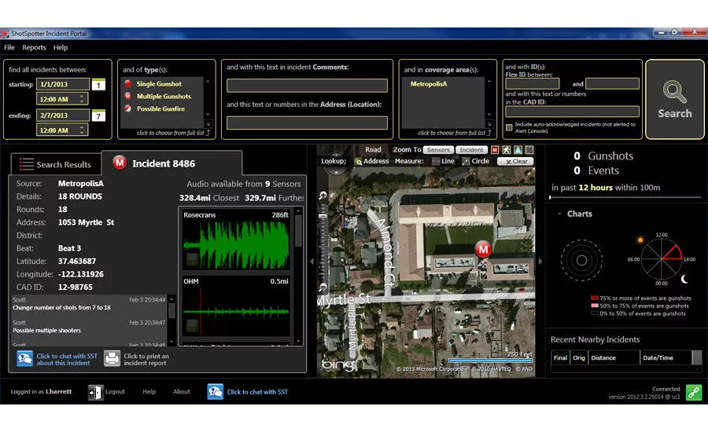Save Rosecrans sensor audio via disk icon
The height and width of the screenshot is (432, 708).
coord(192,259)
